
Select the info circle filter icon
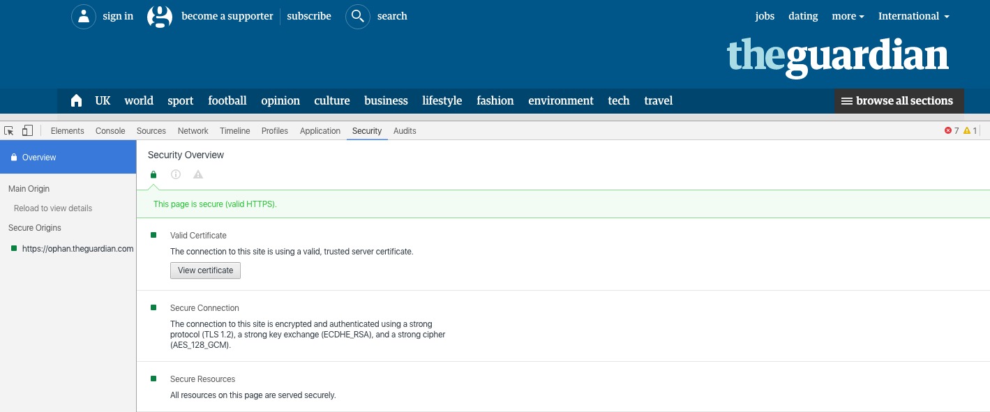point(176,174)
